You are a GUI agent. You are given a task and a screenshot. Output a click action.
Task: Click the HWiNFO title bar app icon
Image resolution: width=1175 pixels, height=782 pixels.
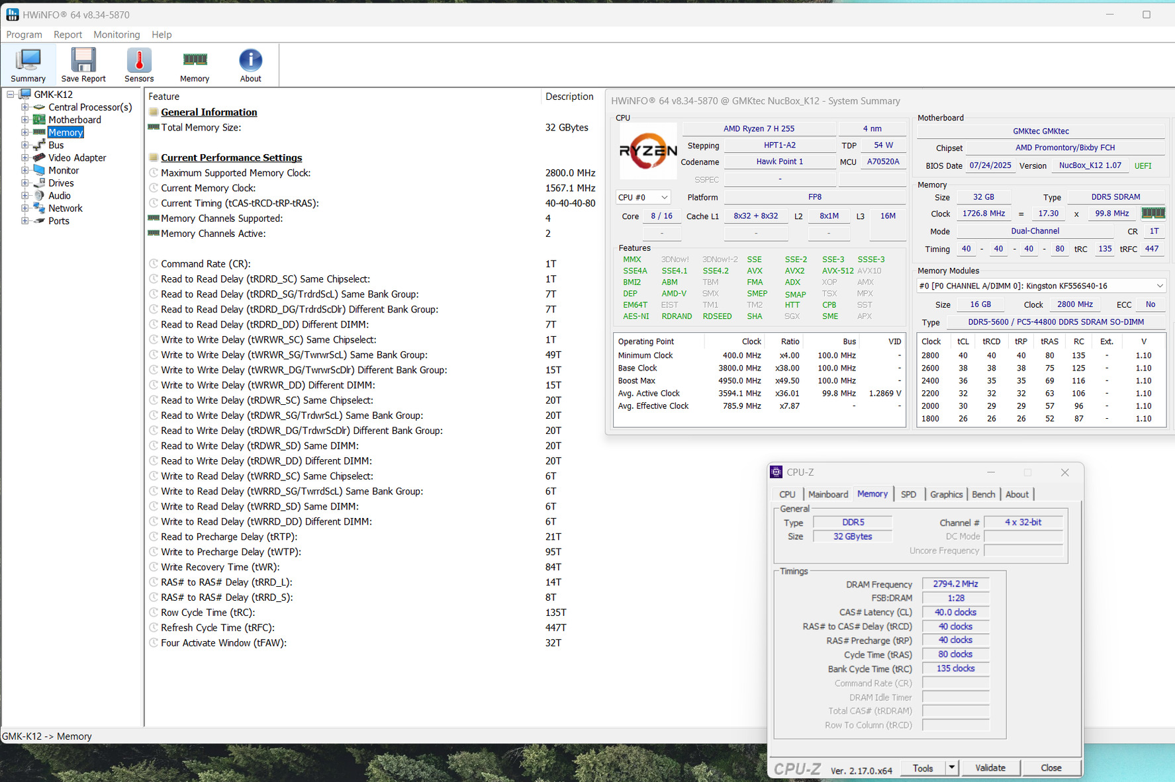tap(12, 15)
